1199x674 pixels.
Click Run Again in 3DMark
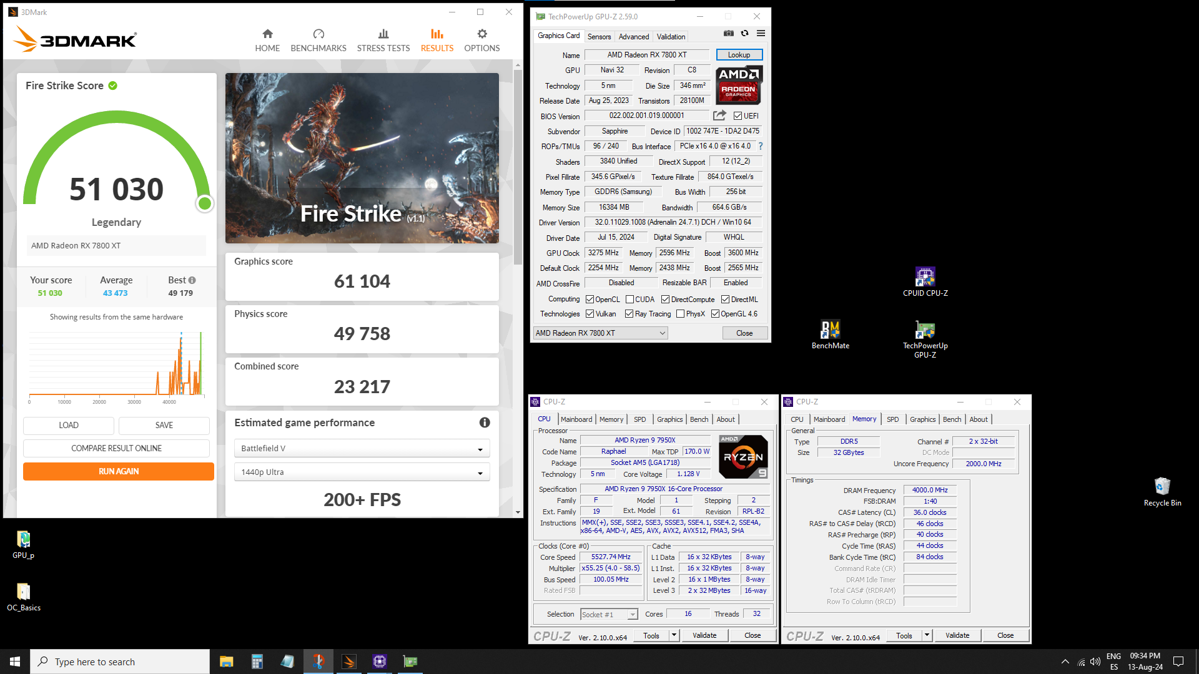click(x=119, y=471)
